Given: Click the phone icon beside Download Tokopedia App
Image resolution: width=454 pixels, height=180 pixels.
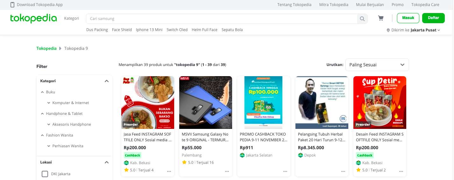Looking at the screenshot, I should click(x=12, y=5).
